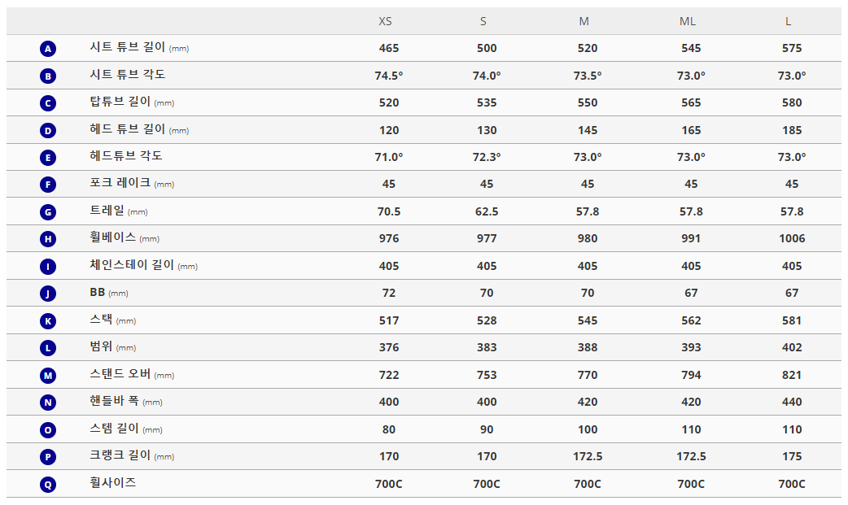Click the Q badge for wheel size

(47, 485)
